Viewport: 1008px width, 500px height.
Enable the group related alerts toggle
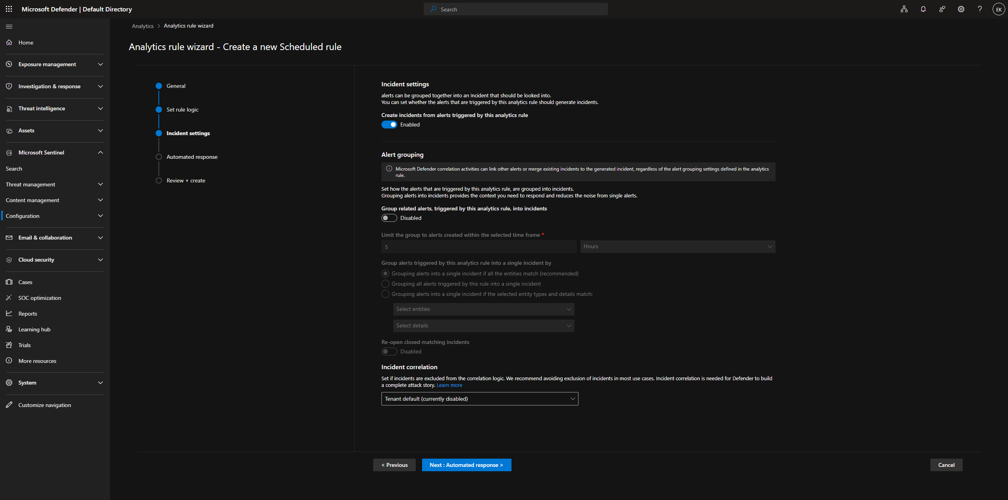click(x=389, y=218)
